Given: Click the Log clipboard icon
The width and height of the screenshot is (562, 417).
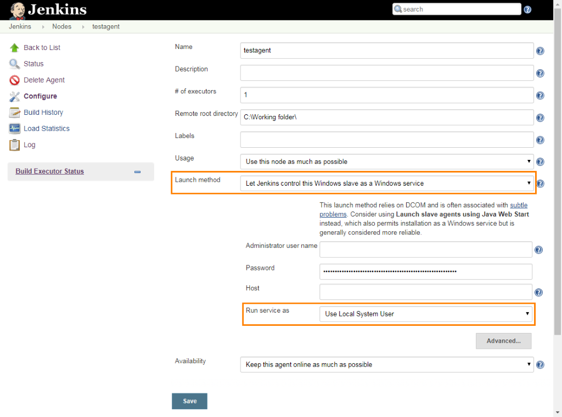Looking at the screenshot, I should [x=14, y=145].
